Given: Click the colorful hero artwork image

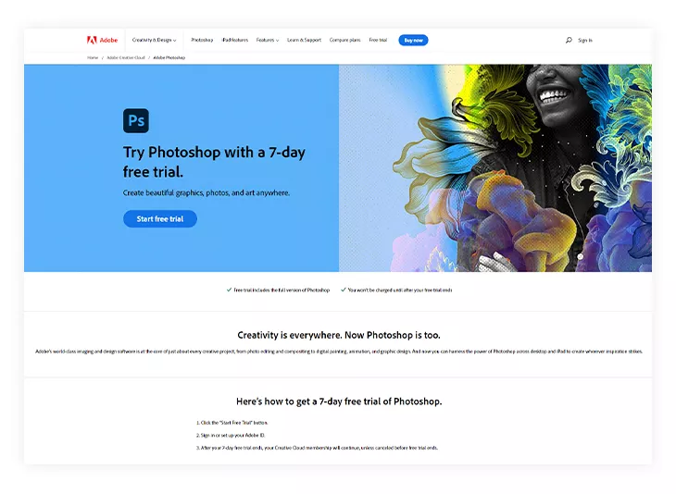Looking at the screenshot, I should tap(495, 168).
